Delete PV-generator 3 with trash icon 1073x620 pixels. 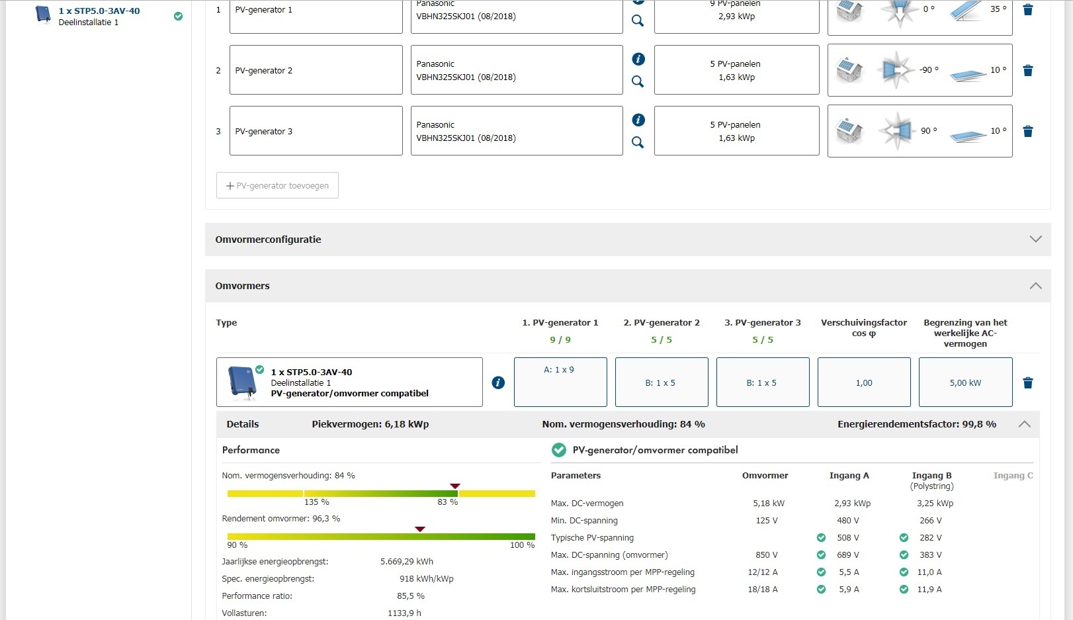[x=1028, y=132]
